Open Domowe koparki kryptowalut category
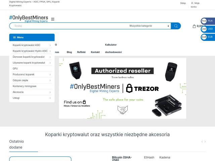This screenshot has width=215, height=161. coord(29,57)
